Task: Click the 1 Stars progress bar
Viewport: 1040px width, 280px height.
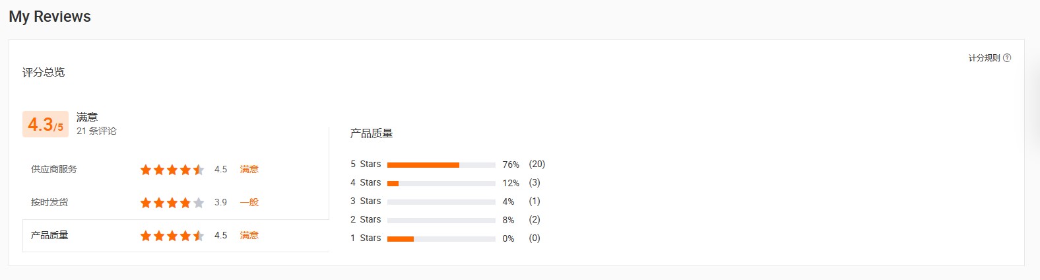Action: click(x=441, y=238)
